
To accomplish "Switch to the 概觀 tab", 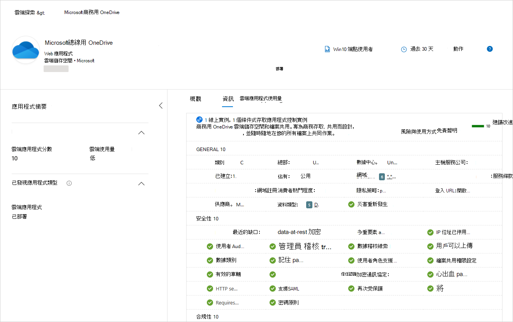I will (196, 99).
